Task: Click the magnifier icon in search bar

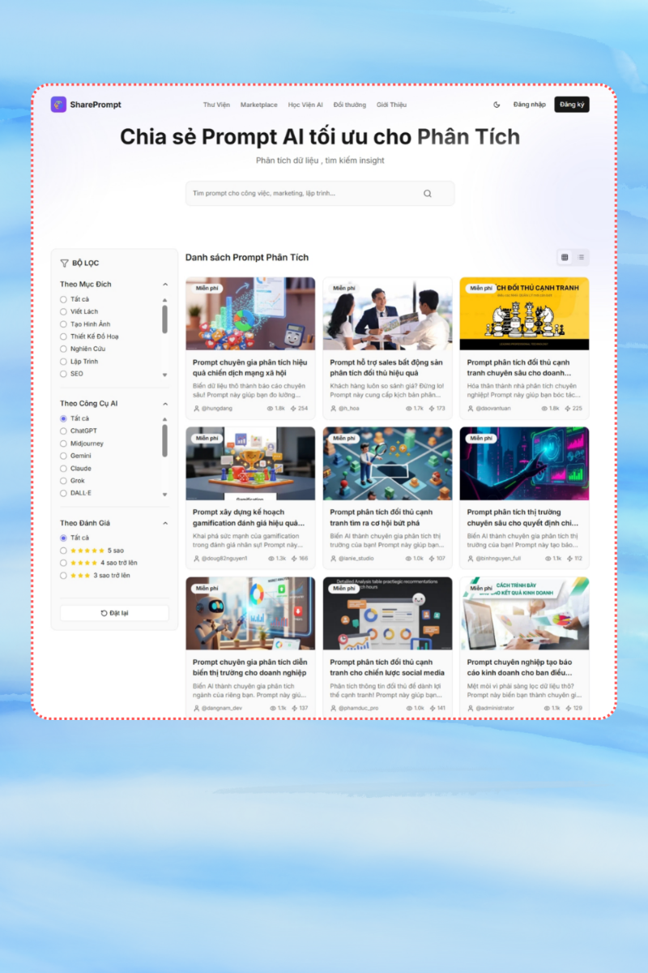Action: click(x=427, y=193)
